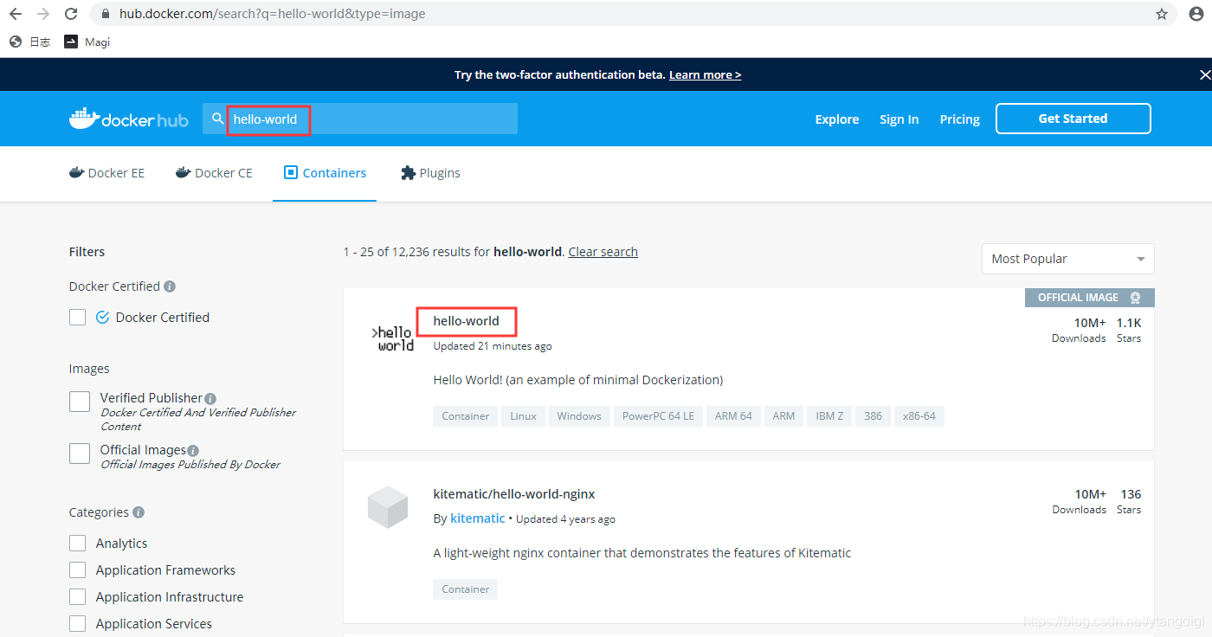Viewport: 1212px width, 637px height.
Task: Click the Linux tag on hello-world
Action: 524,416
